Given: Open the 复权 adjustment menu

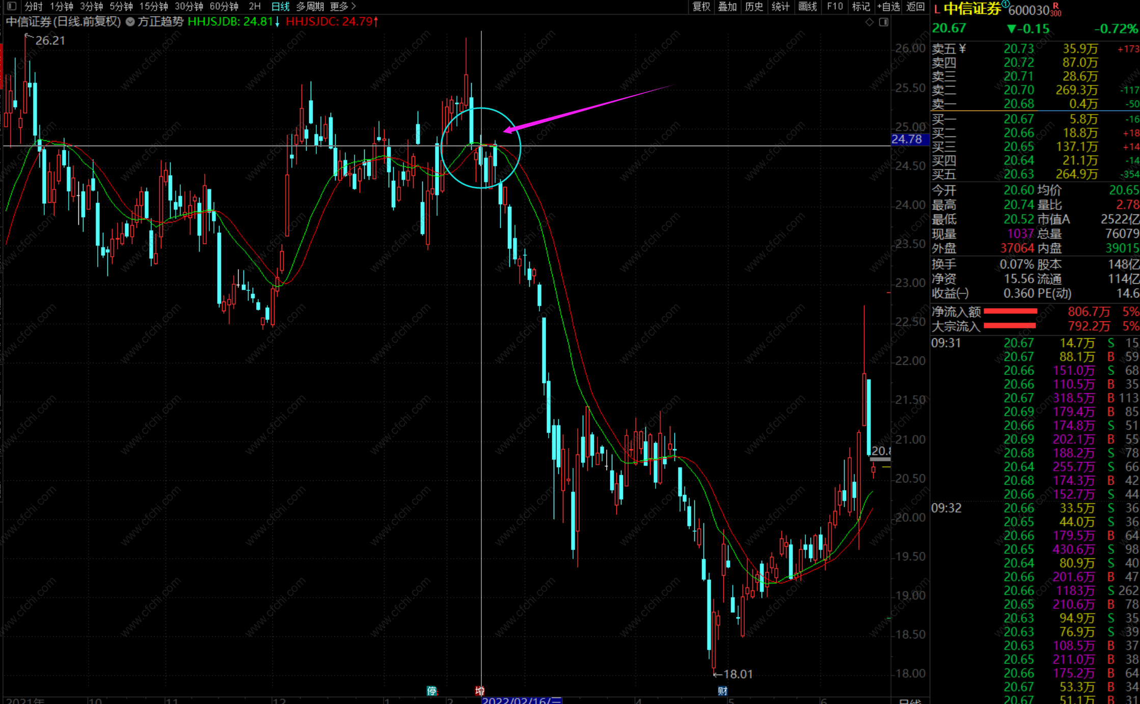Looking at the screenshot, I should pos(701,7).
